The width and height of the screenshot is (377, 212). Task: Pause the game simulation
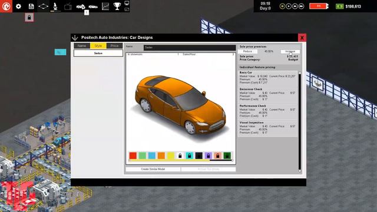tap(282, 6)
